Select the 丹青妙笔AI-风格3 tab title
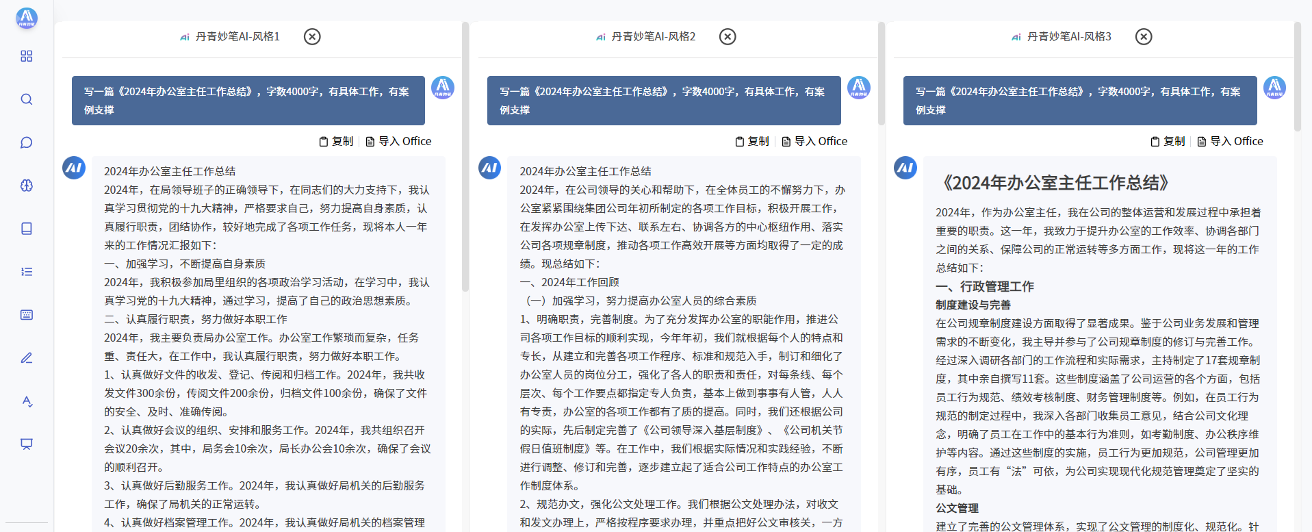 [1069, 36]
